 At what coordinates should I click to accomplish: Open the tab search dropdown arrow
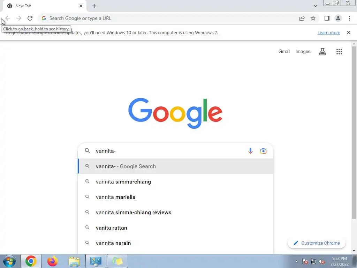[315, 6]
